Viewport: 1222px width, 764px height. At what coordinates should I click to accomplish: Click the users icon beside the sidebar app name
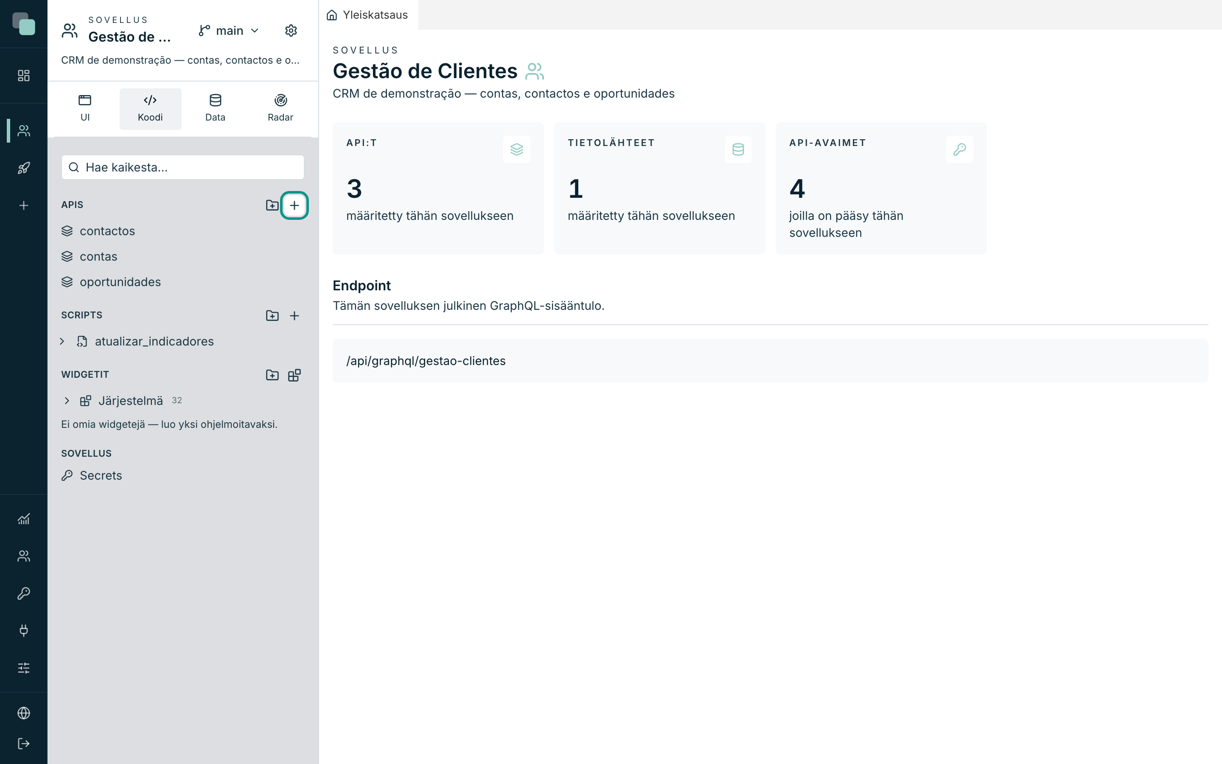[70, 31]
